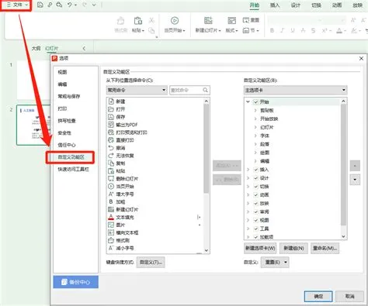The width and height of the screenshot is (368, 306).
Task: Toggle the 审阅 tab checkbox
Action: (x=256, y=211)
